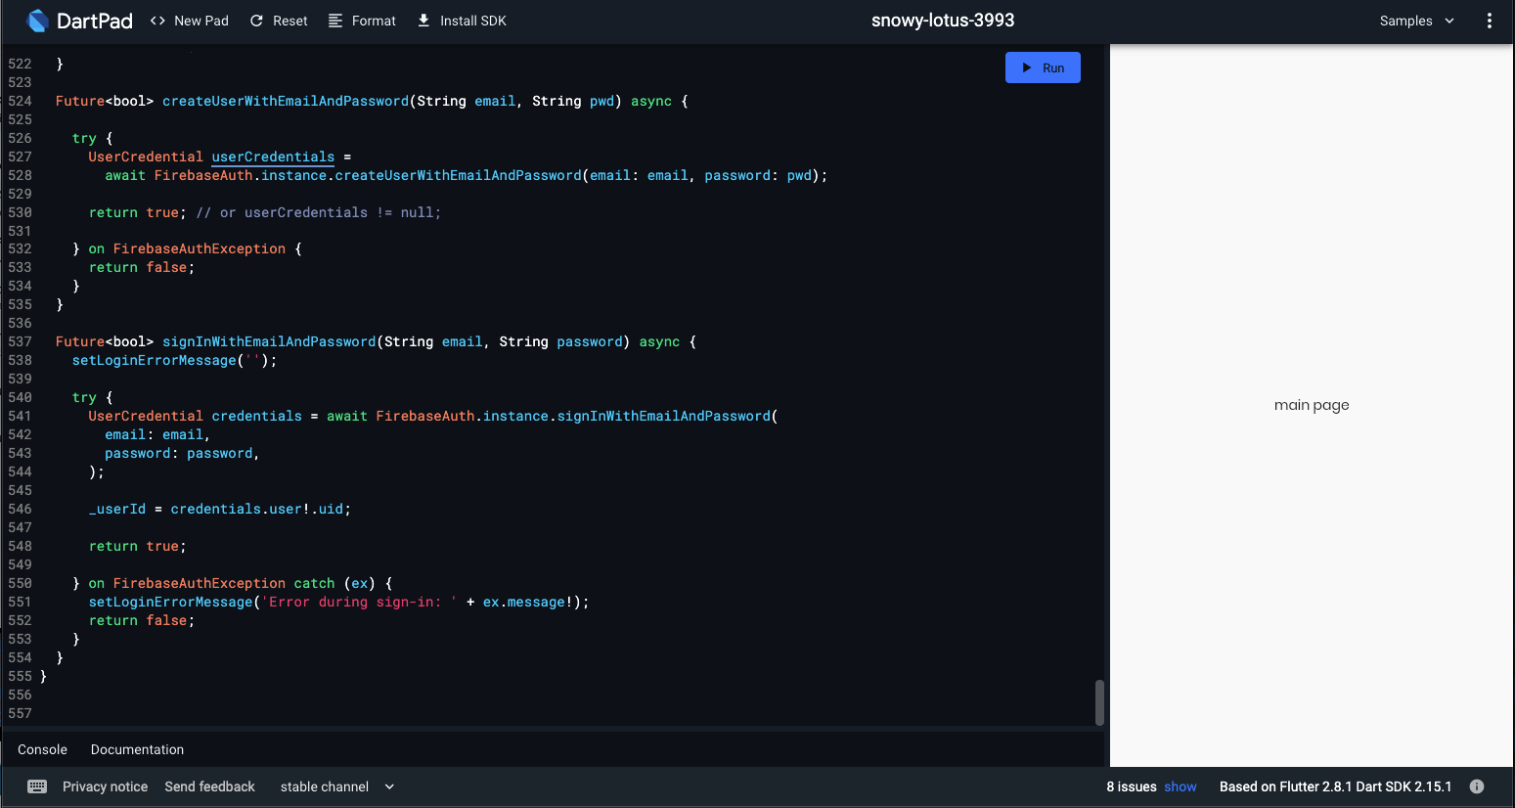The width and height of the screenshot is (1515, 808).
Task: Click the keyboard shortcuts icon
Action: click(x=37, y=786)
